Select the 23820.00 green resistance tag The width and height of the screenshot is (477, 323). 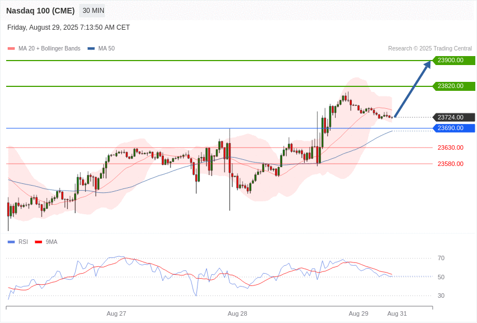tap(453, 86)
